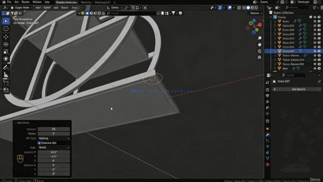Open the Help menu
The image size is (323, 182).
[x=47, y=2]
